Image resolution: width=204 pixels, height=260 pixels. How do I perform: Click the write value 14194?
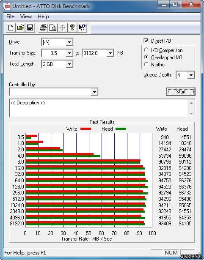click(x=165, y=143)
